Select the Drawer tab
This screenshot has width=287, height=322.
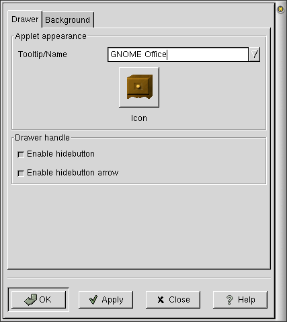click(x=25, y=19)
